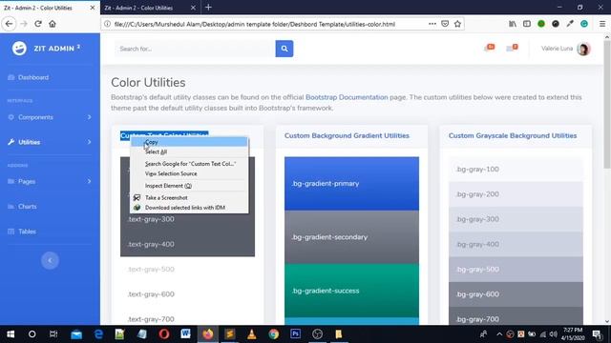Click the browser home icon
The image size is (611, 343).
coord(53,24)
